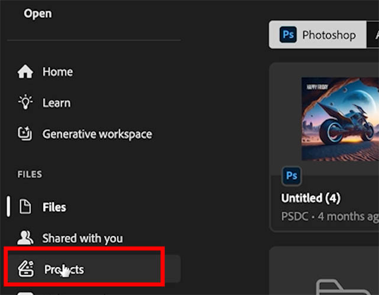Select the Files text label
Screen dimensions: 379x295
pos(54,207)
